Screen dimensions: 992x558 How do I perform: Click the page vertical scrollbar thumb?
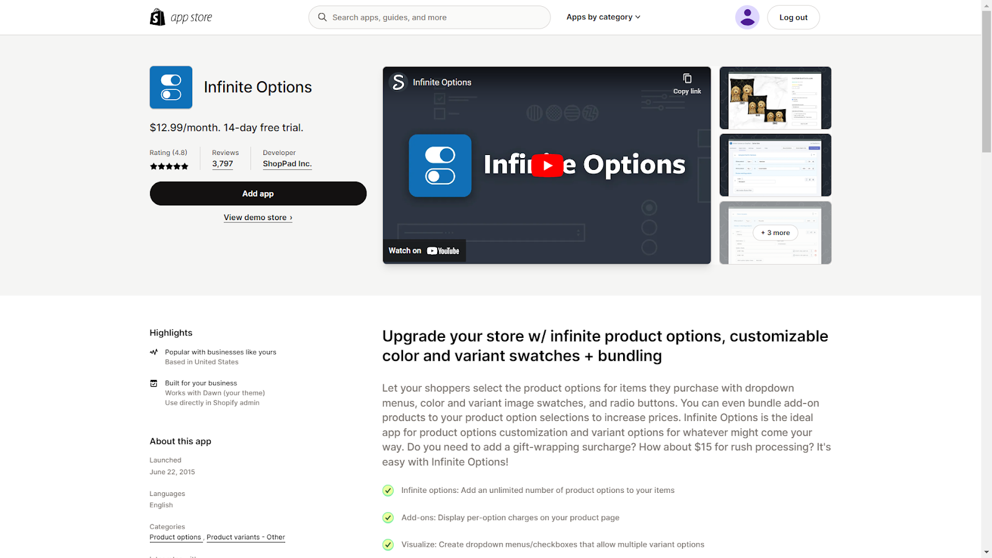986,81
